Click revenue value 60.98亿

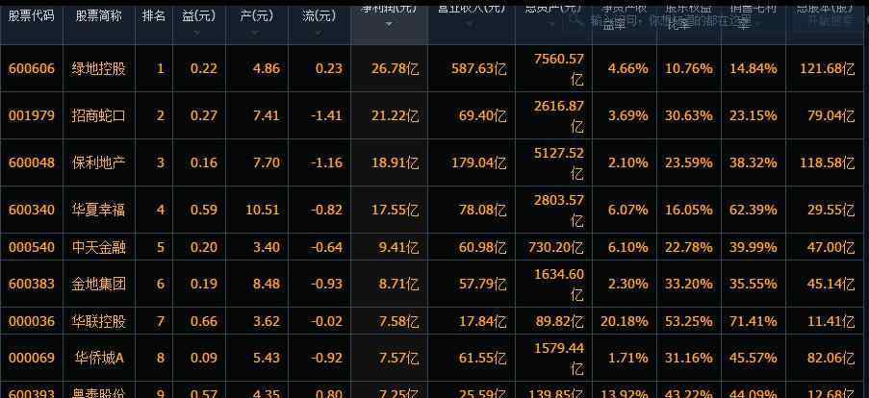click(482, 247)
